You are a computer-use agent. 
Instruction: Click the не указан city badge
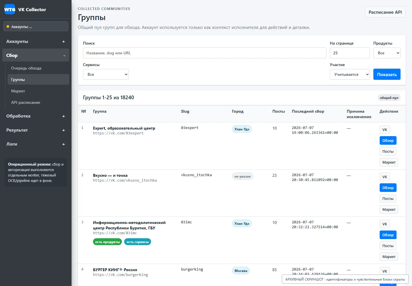tap(243, 176)
